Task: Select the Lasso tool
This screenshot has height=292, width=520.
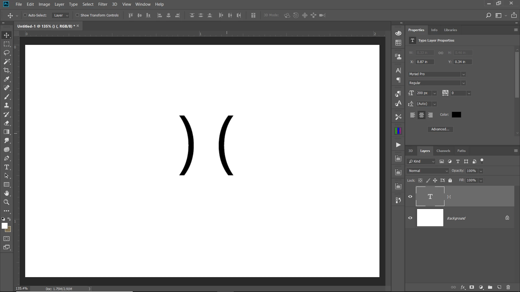Action: pos(6,53)
